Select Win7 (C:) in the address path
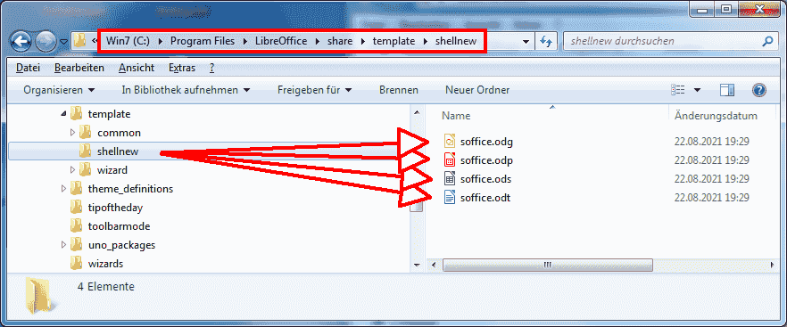This screenshot has width=787, height=327. click(x=128, y=41)
